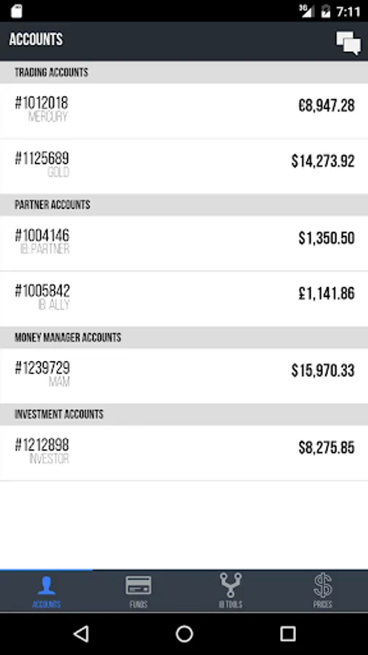Open account #1125689 Gold

[184, 166]
